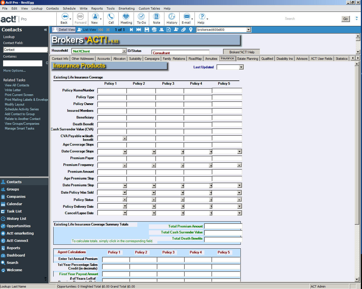
Task: Jump to last record arrow
Action: 139,30
